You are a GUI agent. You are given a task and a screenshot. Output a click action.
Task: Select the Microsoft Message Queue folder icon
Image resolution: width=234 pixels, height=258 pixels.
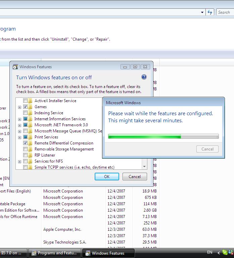tap(30, 131)
